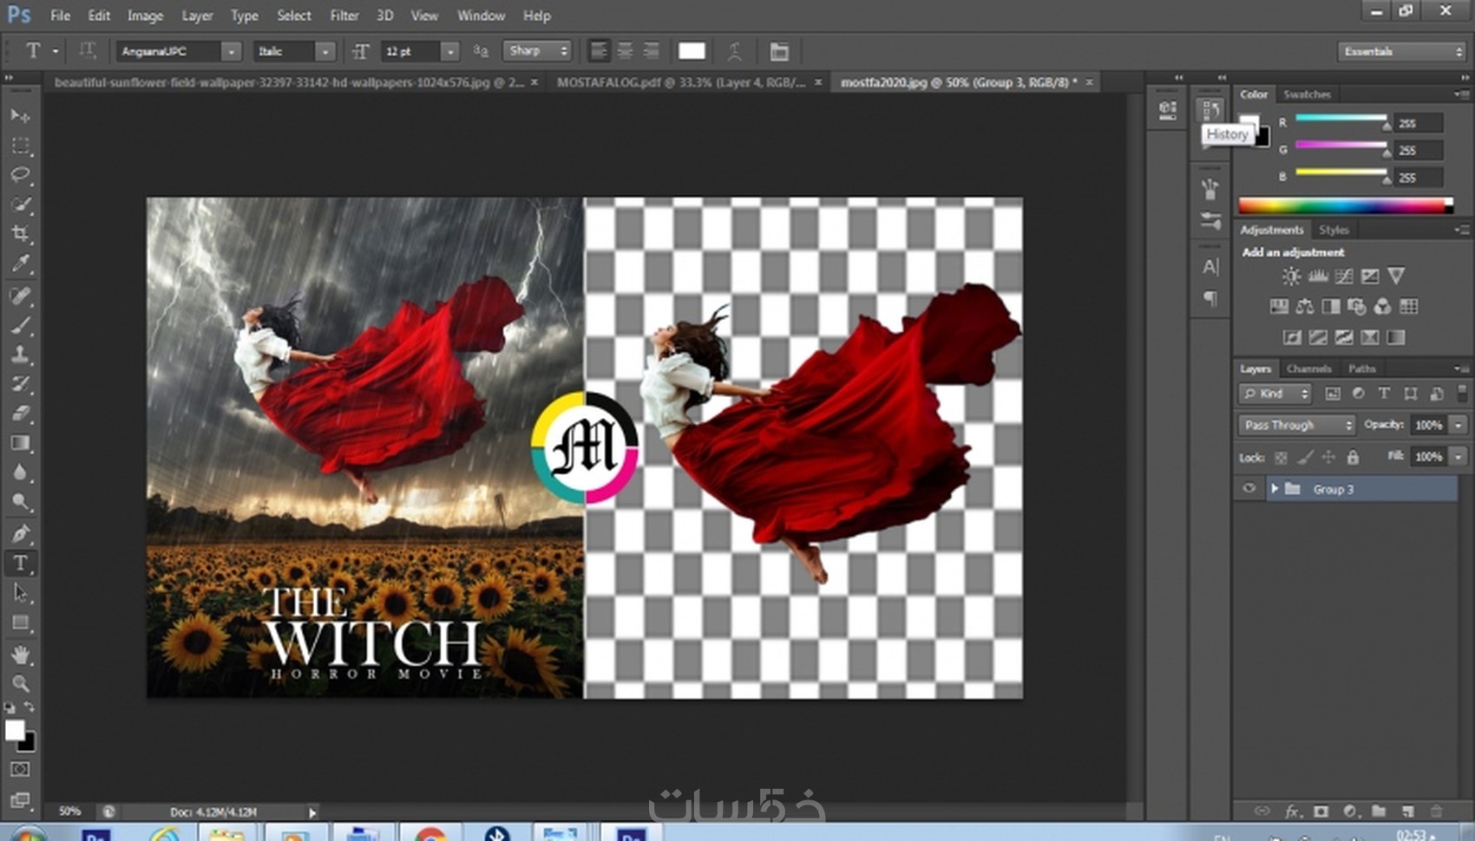Select the Zoom tool

pyautogui.click(x=21, y=683)
